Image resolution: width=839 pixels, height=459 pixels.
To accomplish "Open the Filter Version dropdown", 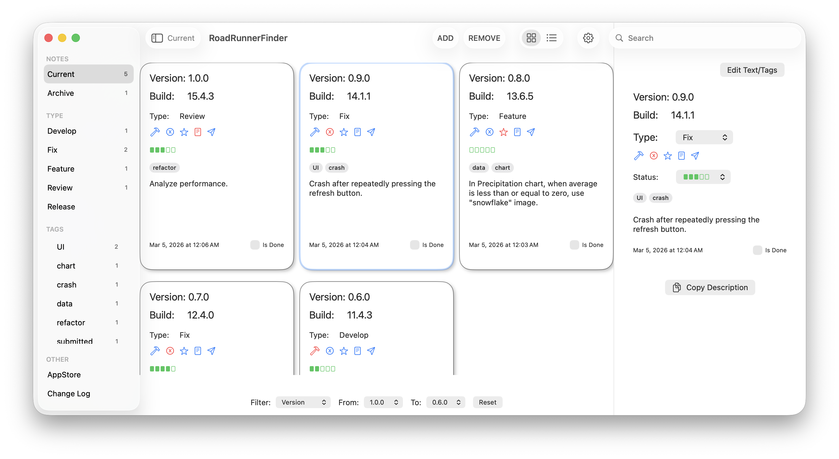I will tap(303, 402).
